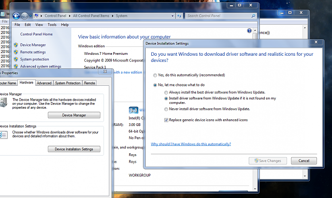Click the scroll up arrow in System window
The width and height of the screenshot is (332, 198).
255,30
